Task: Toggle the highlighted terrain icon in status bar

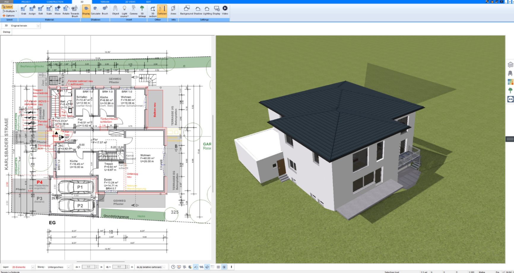Action: tap(207, 267)
